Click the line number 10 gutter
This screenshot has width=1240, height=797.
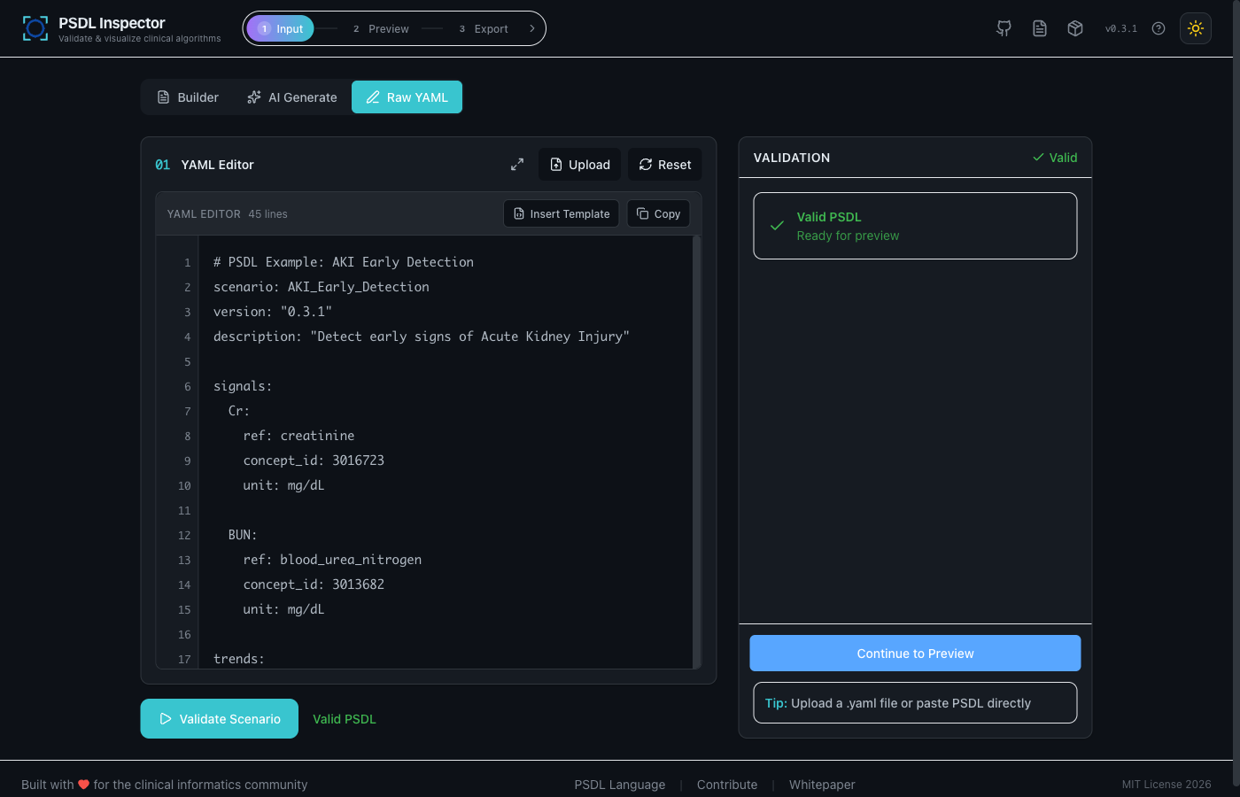184,485
